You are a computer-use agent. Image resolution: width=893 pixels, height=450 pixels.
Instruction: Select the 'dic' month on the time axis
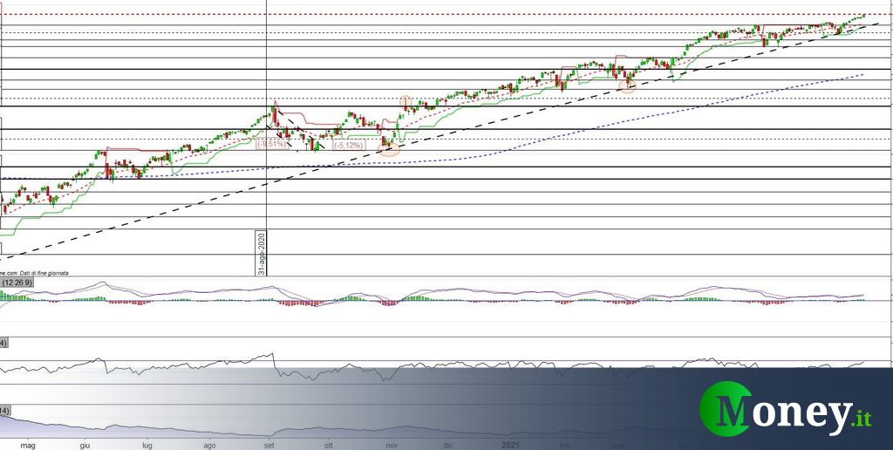[447, 443]
